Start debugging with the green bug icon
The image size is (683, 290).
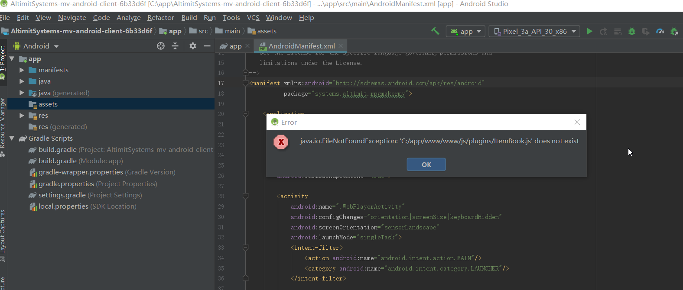[632, 31]
